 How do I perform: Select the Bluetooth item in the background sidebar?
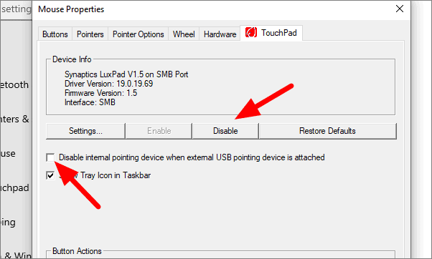14,84
